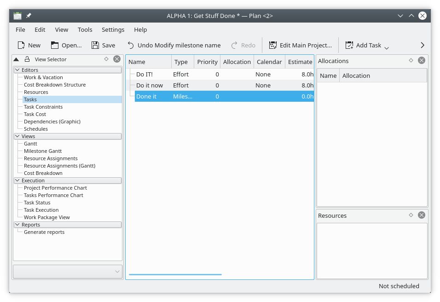Collapse the Editors section
The height and width of the screenshot is (302, 440).
[18, 70]
